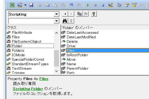Viewport: 149px width, 99px height.
Task: Follow the Scripting.Folder link
Action: click(28, 89)
